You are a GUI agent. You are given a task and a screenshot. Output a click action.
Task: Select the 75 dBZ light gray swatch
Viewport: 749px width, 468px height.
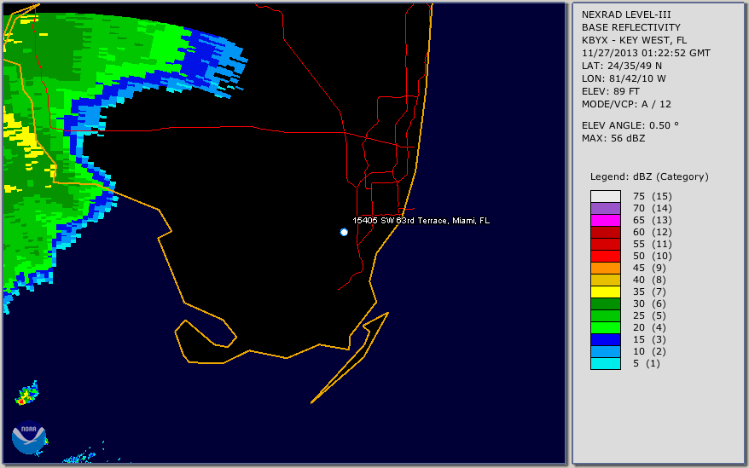pyautogui.click(x=606, y=196)
